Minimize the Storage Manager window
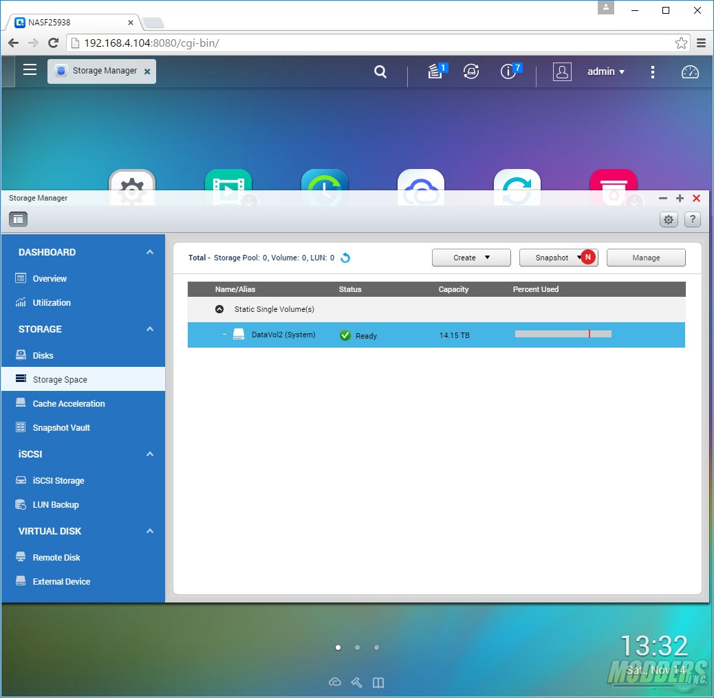The image size is (714, 698). [663, 199]
